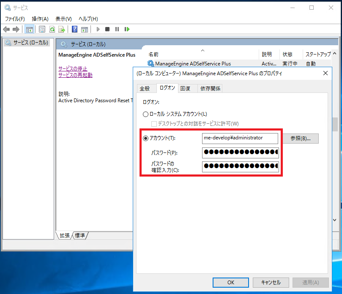342x294 pixels.
Task: Refresh the services list via toolbar icon
Action: [x=52, y=29]
